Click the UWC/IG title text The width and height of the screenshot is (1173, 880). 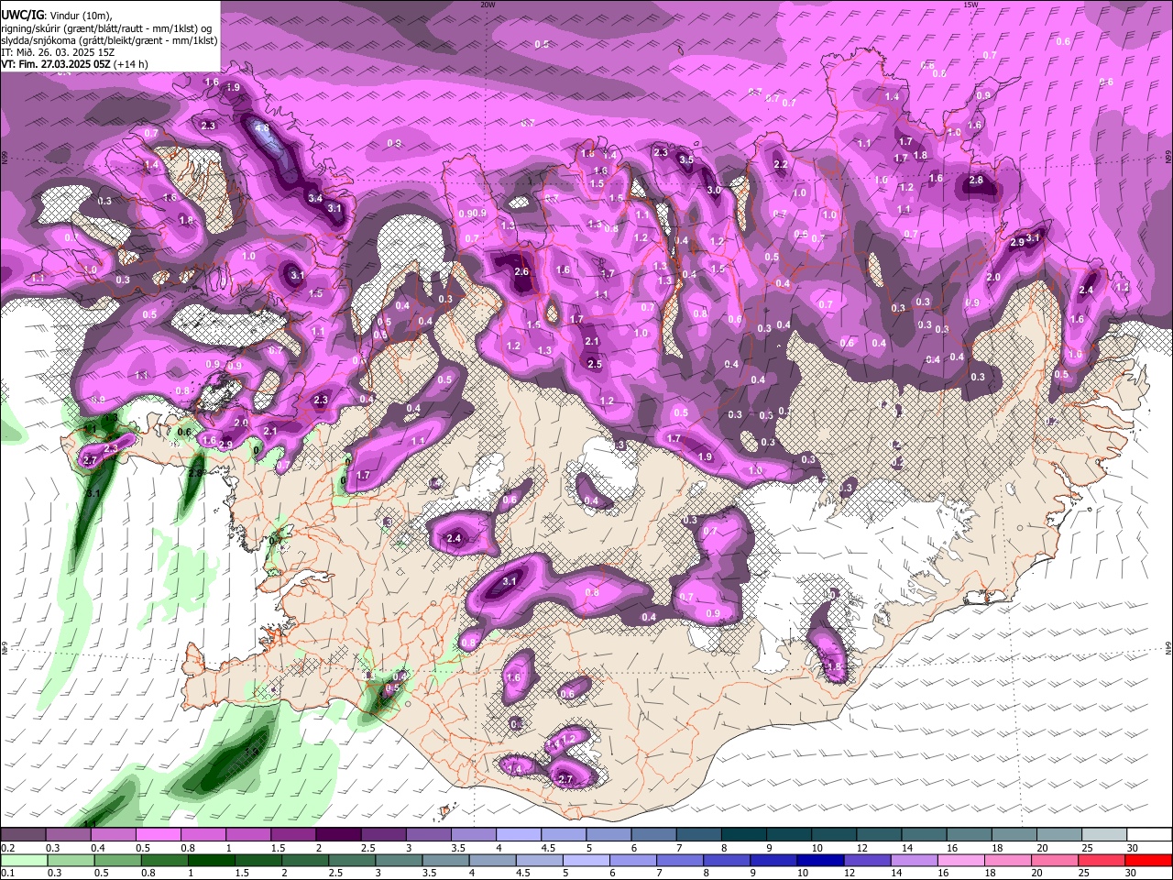21,15
